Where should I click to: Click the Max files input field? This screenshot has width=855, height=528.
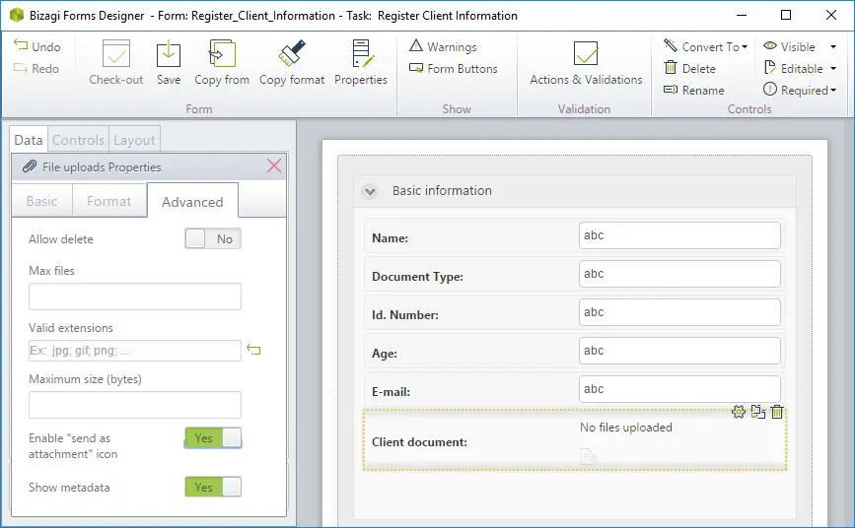click(x=135, y=297)
